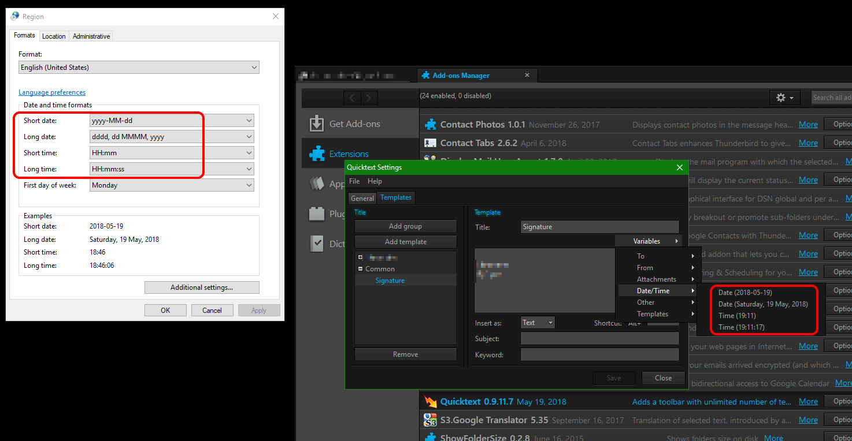This screenshot has height=441, width=852.
Task: Click the ShowFolderSize puzzle icon
Action: click(x=430, y=437)
